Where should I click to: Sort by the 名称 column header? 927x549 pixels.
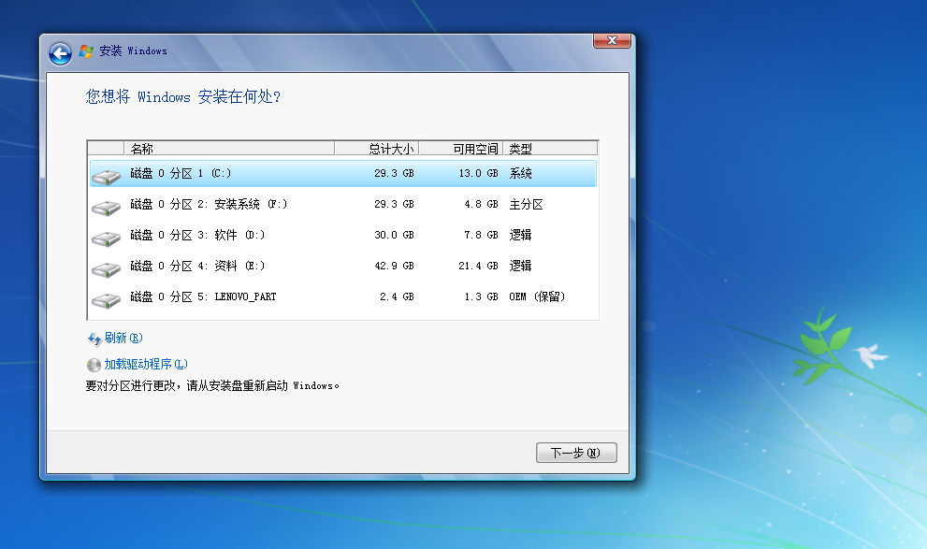point(229,149)
